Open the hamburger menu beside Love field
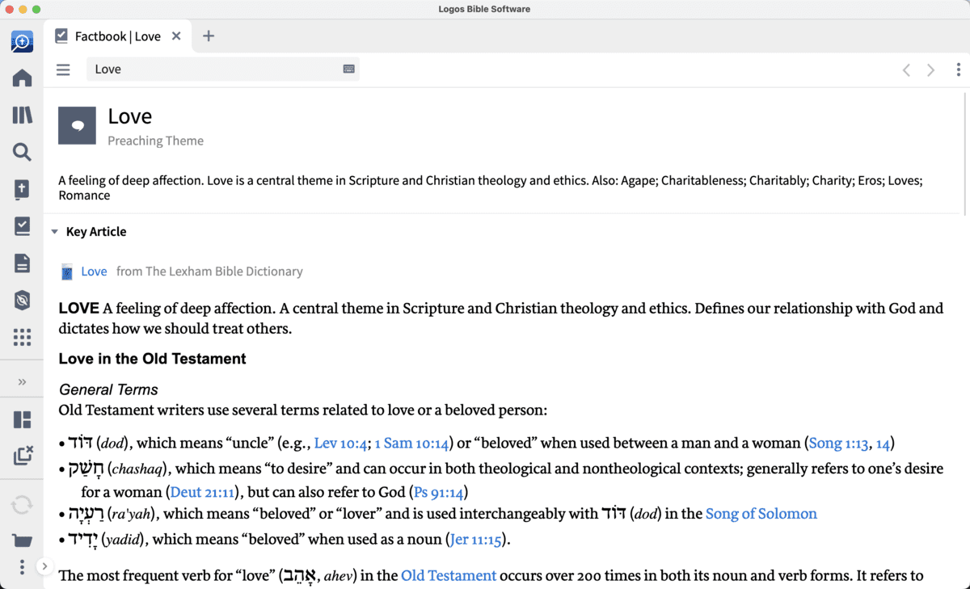 tap(63, 69)
